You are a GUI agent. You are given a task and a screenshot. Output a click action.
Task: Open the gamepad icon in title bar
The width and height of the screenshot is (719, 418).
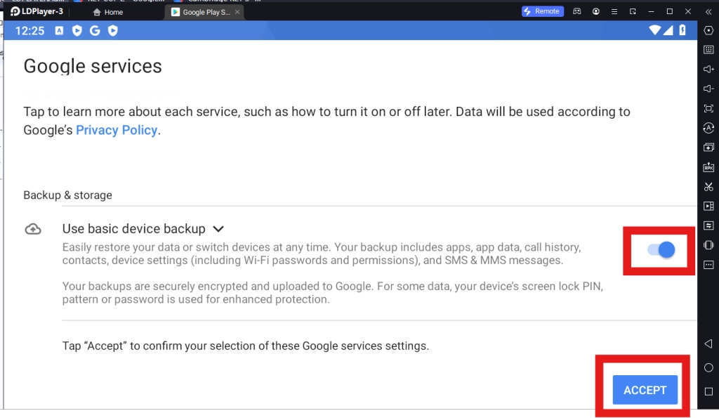[577, 12]
